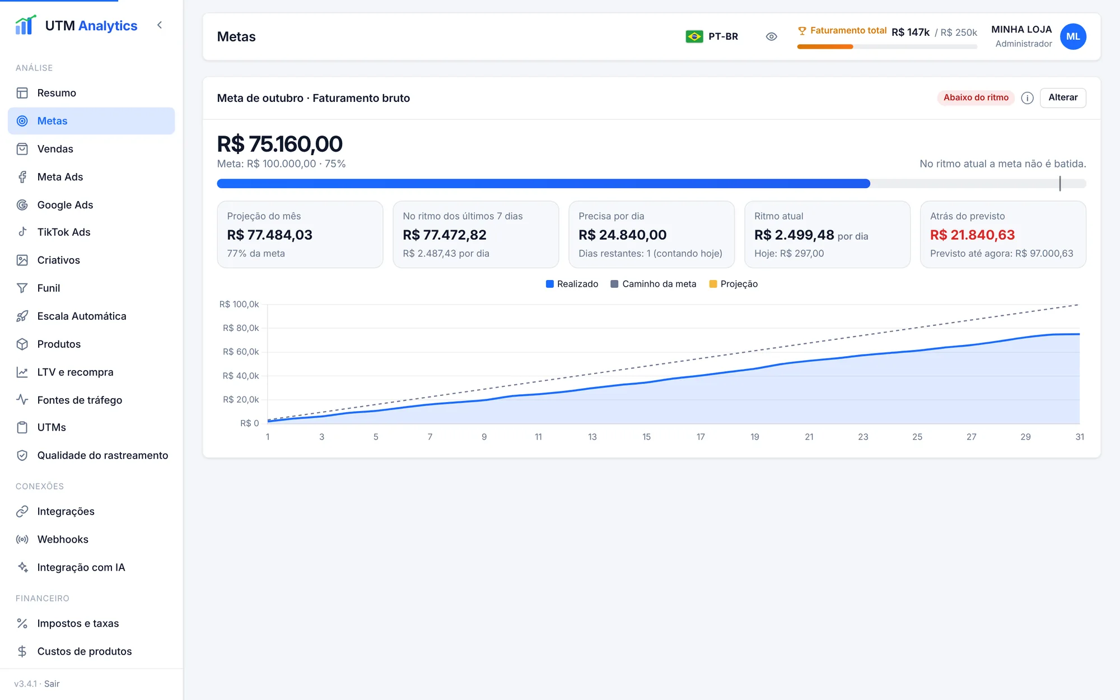Click the Google Ads logo icon
Viewport: 1120px width, 700px height.
tap(22, 205)
